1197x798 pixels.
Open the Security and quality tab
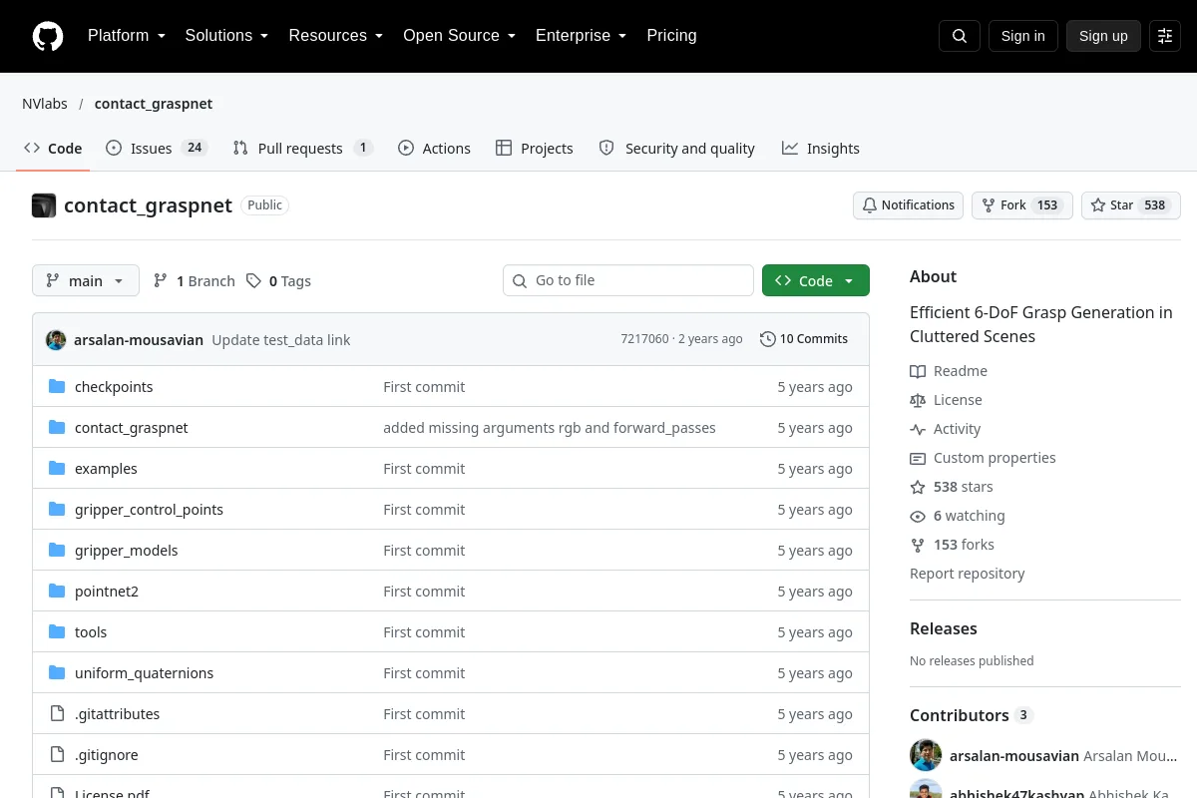[676, 149]
